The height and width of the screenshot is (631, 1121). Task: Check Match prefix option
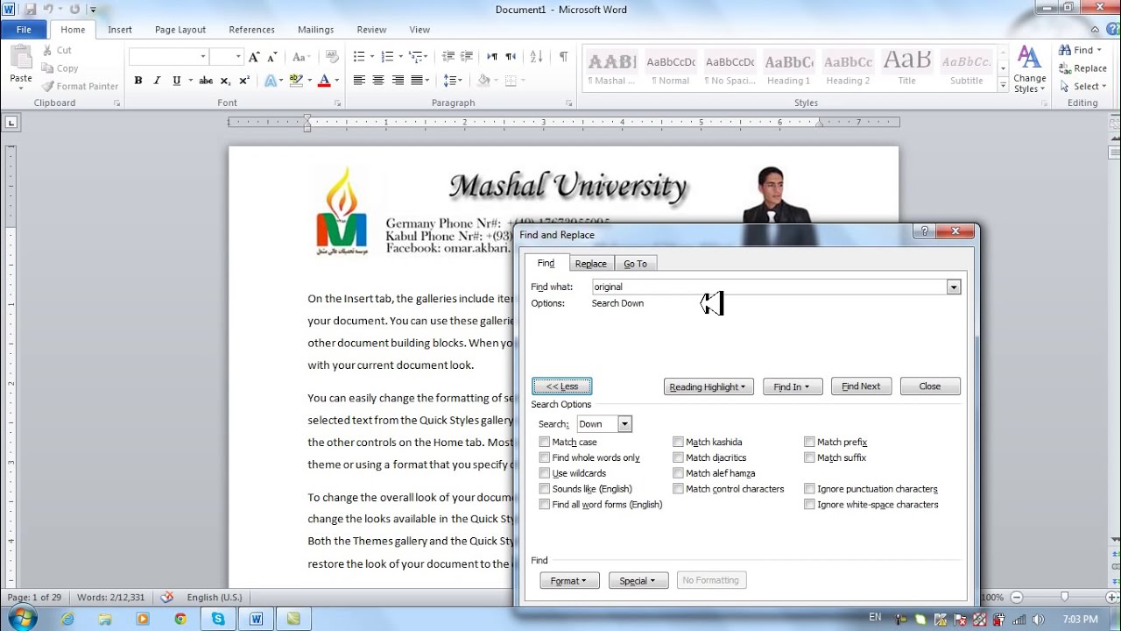point(809,443)
